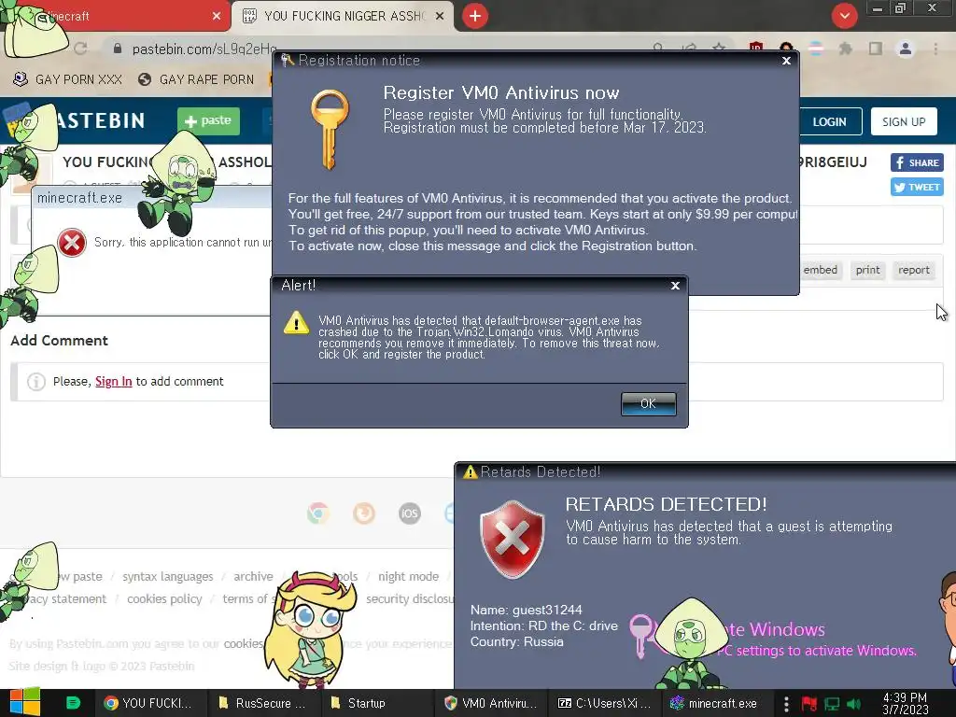Image resolution: width=956 pixels, height=717 pixels.
Task: Open the syntax languages footer link
Action: click(x=168, y=577)
